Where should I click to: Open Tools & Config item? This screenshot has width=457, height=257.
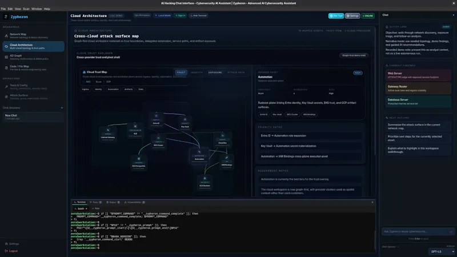coord(33,87)
